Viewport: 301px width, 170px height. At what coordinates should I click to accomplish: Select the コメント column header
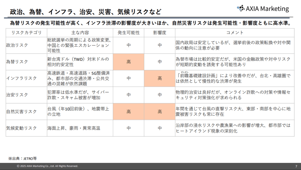click(x=235, y=33)
